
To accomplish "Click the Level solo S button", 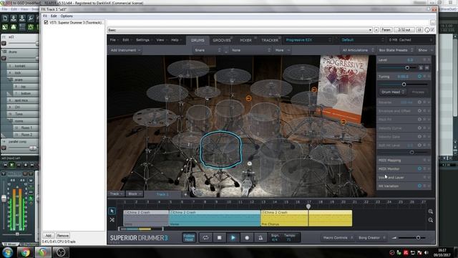I will point(421,68).
